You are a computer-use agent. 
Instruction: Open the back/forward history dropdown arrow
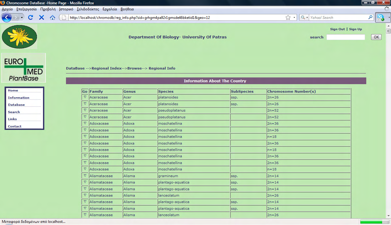tap(22, 18)
